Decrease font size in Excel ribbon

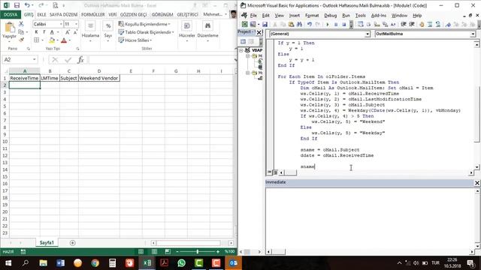[x=75, y=32]
